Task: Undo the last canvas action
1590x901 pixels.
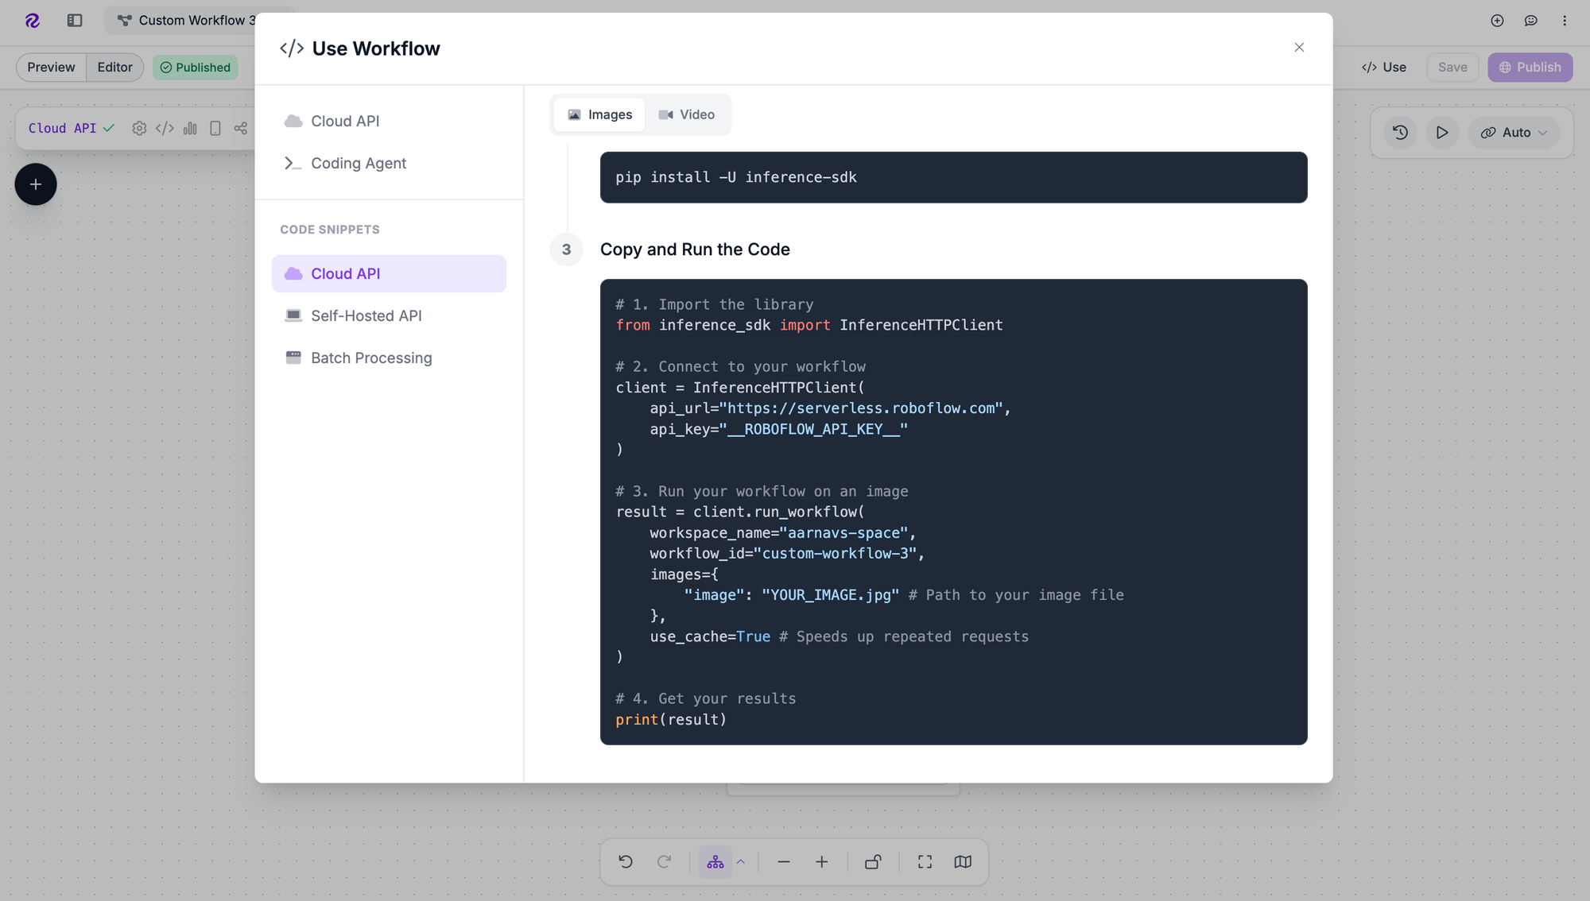Action: [626, 862]
